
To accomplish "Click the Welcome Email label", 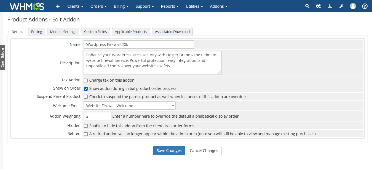I will click(x=67, y=106).
